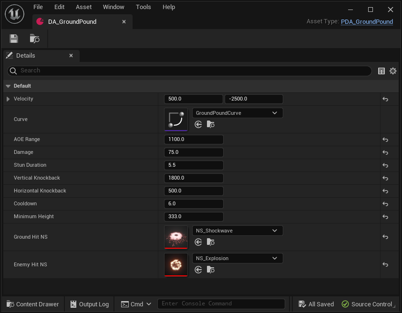Click the Velocity Y field -2500.0
Viewport: 402px width, 313px height.
[x=254, y=99]
